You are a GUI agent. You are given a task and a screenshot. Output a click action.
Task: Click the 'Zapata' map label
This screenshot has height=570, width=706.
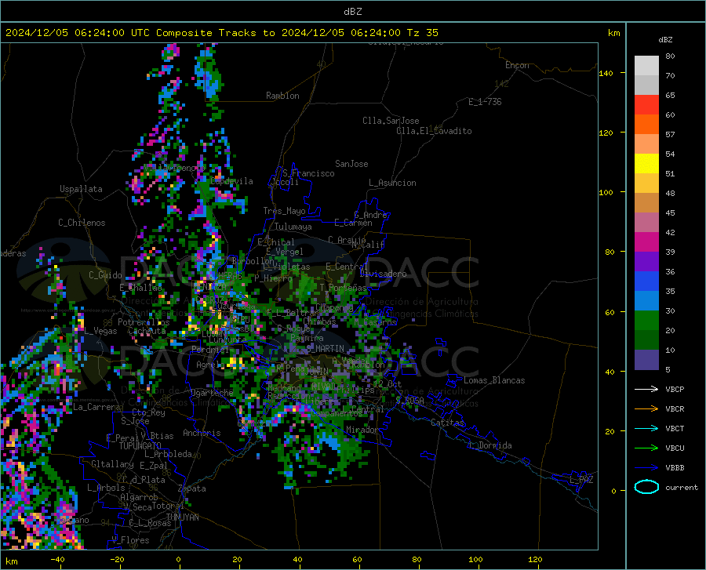[x=192, y=488]
